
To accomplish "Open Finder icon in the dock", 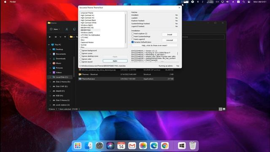I will [89, 146].
